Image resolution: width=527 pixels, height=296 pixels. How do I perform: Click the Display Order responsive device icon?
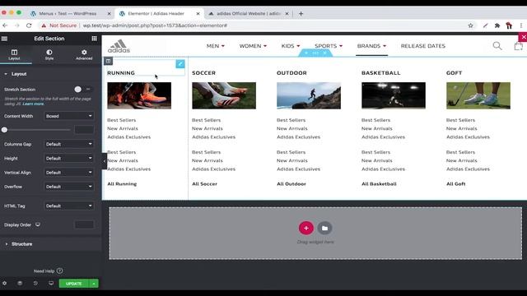pyautogui.click(x=38, y=224)
